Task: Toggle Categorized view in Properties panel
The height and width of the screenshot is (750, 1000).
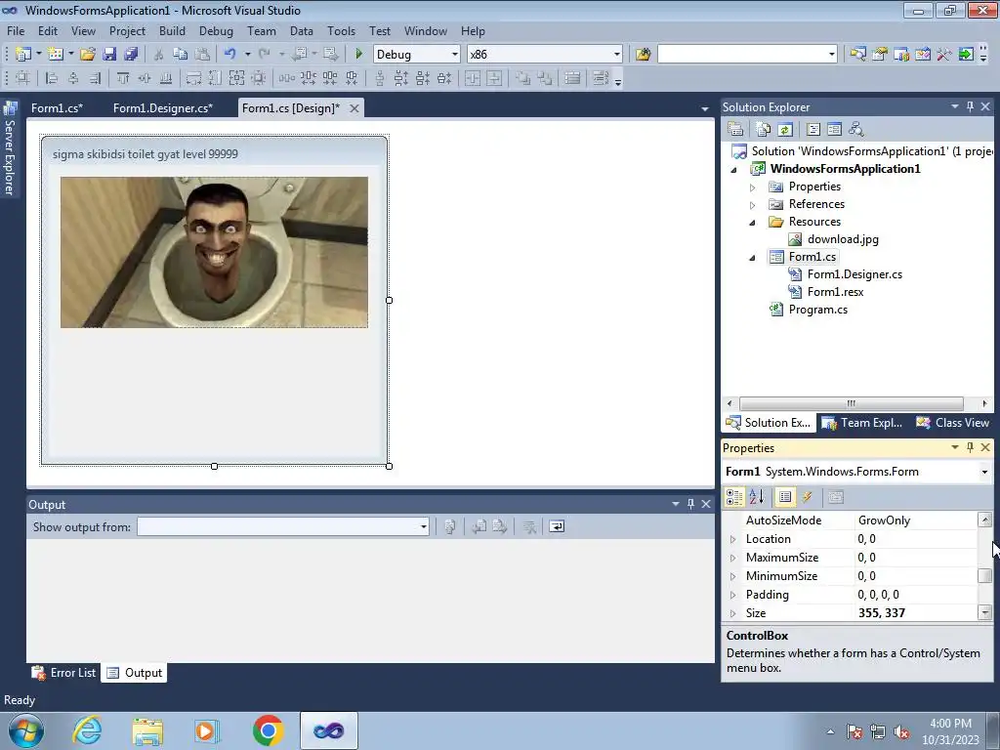Action: pos(734,497)
